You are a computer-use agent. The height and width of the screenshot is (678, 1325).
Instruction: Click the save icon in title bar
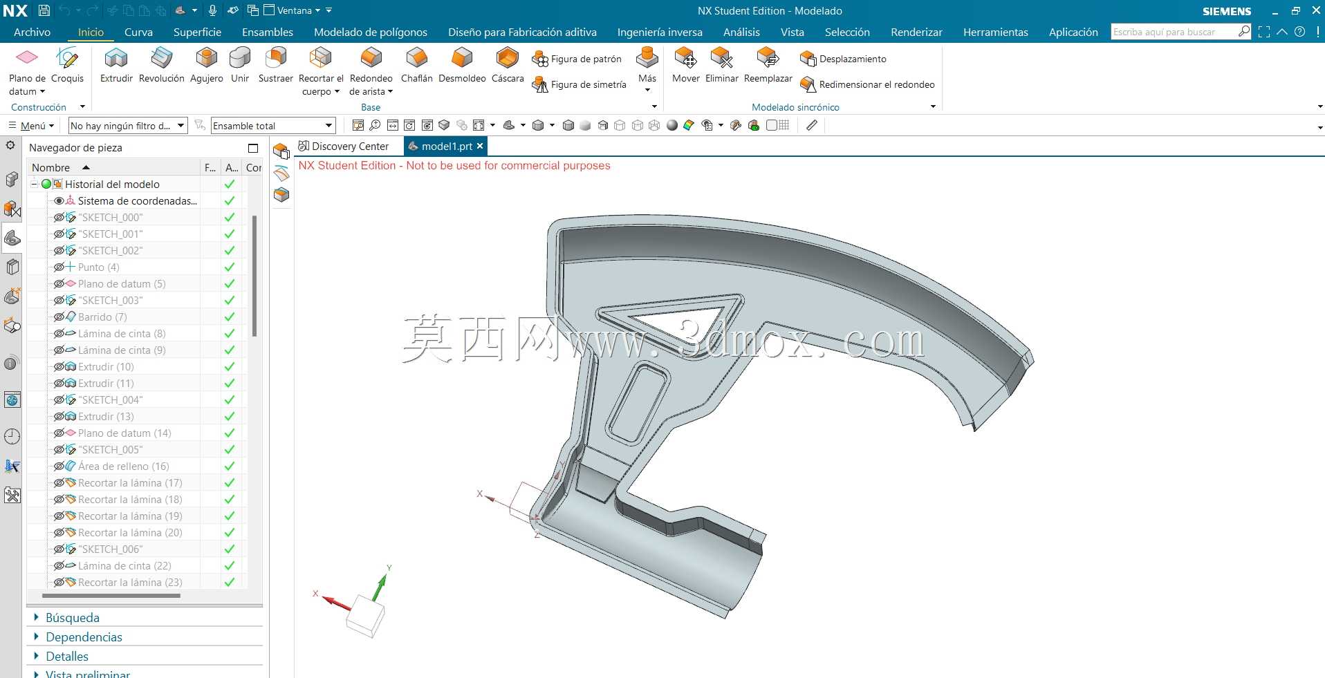tap(44, 10)
